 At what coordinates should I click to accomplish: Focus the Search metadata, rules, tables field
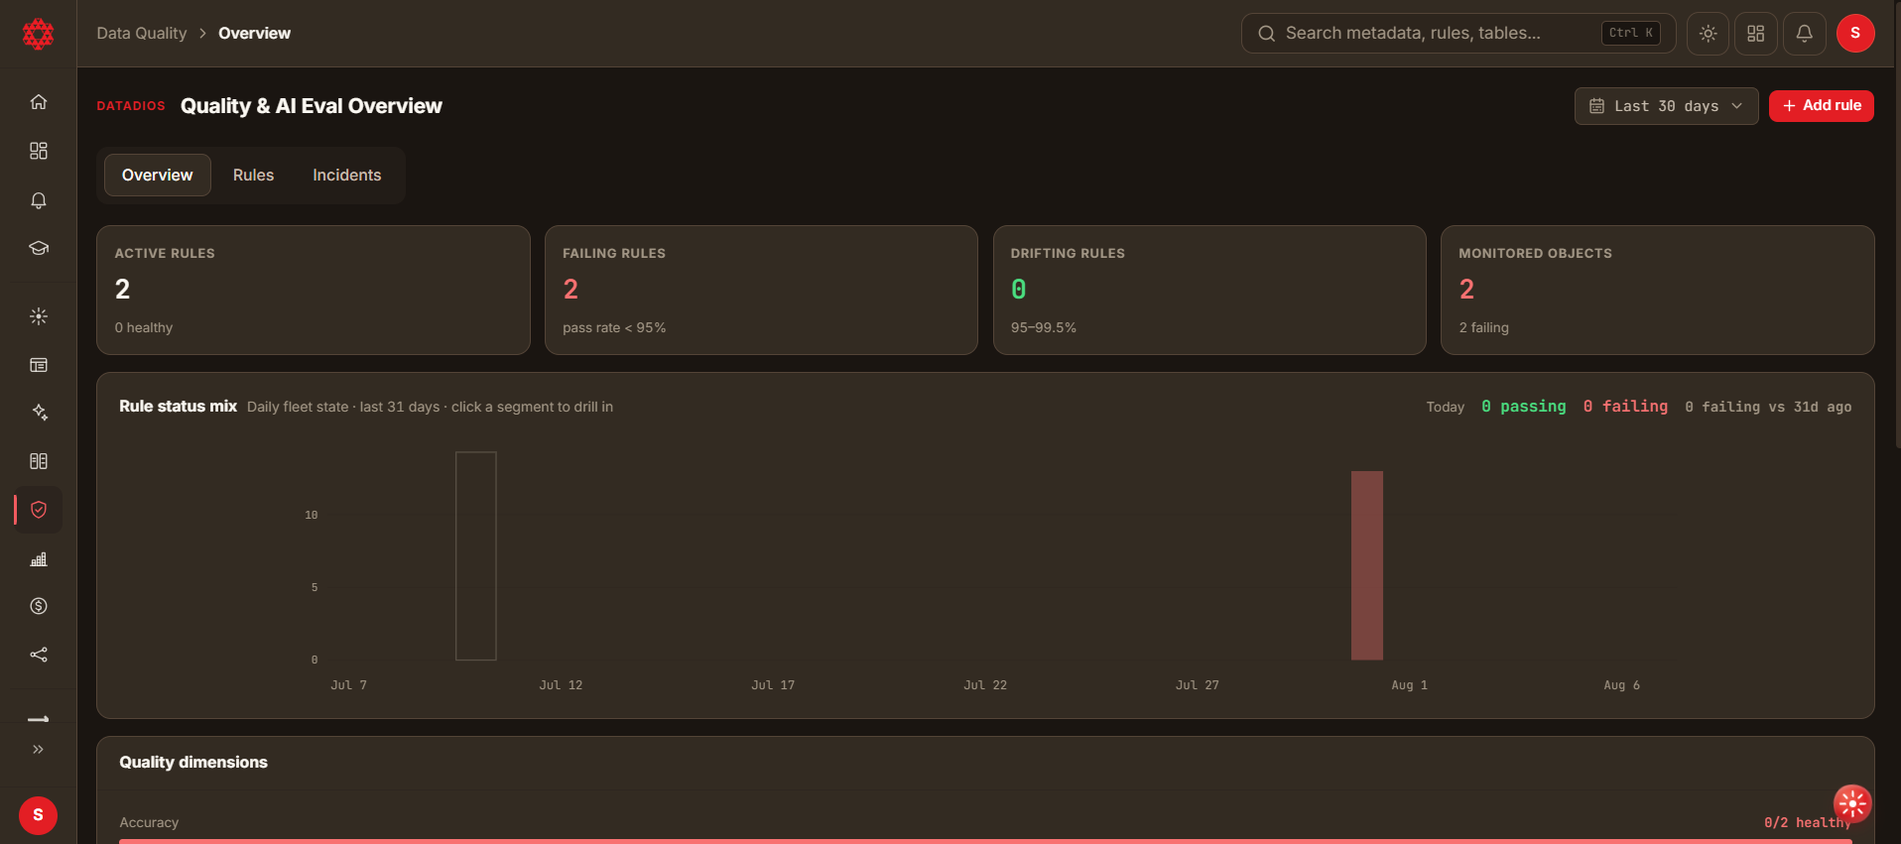coord(1458,34)
